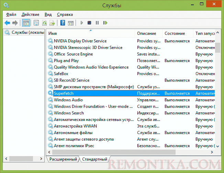Click the list's vertical scrollbar down arrow
This screenshot has height=173, width=224.
pos(217,146)
